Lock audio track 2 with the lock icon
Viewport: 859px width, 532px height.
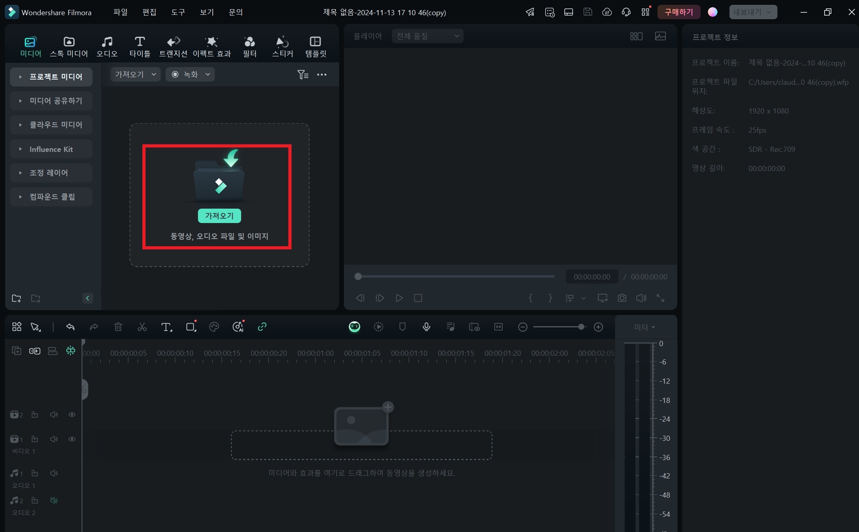[x=35, y=500]
